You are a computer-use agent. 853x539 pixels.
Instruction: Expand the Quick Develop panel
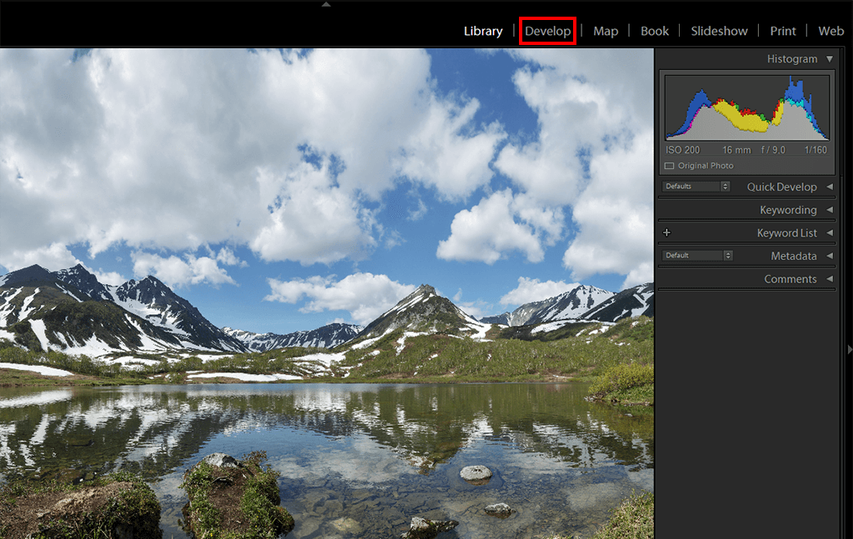[x=830, y=187]
